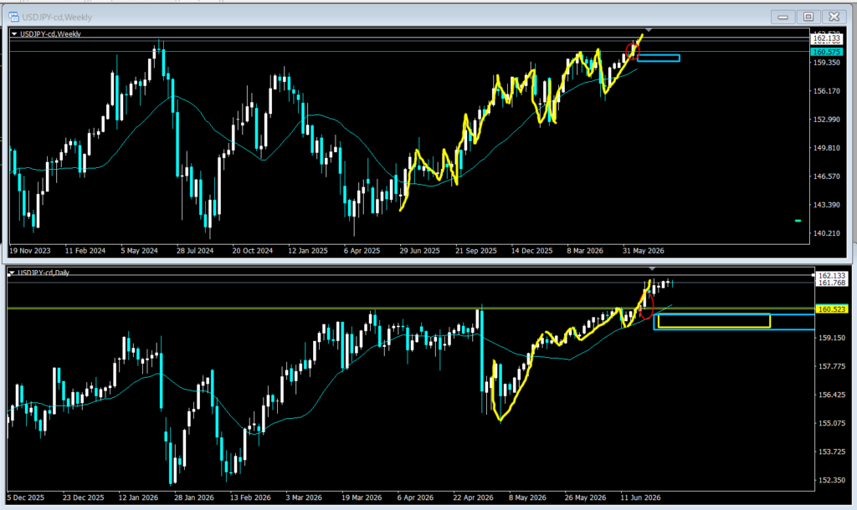
Task: Select the small green dash marker on Weekly chart
Action: [798, 221]
